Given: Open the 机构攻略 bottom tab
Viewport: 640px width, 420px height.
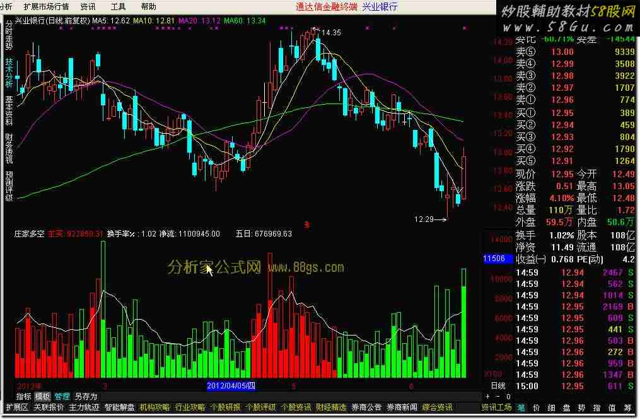Looking at the screenshot, I should pyautogui.click(x=154, y=407).
